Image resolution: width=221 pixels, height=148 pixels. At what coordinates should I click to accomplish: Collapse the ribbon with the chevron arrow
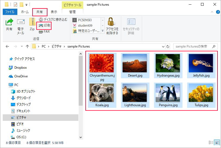[212, 12]
